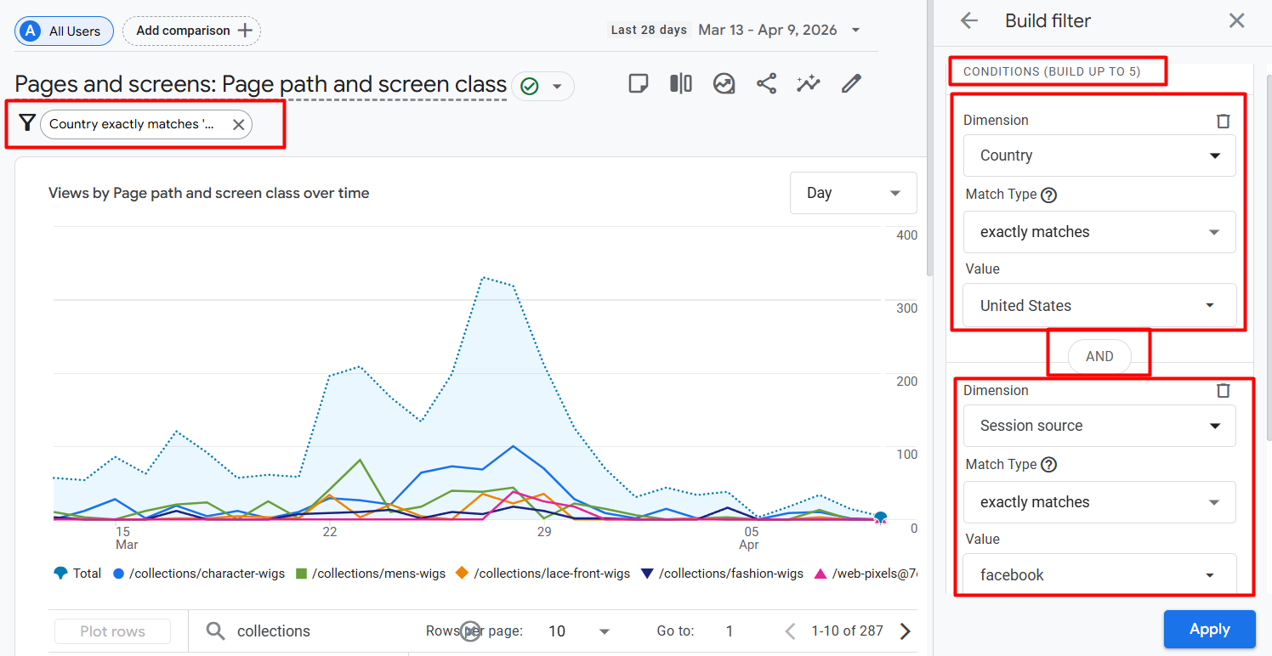Screen dimensions: 1272x656
Task: Toggle the /collections/character-wigs legend series
Action: 199,574
